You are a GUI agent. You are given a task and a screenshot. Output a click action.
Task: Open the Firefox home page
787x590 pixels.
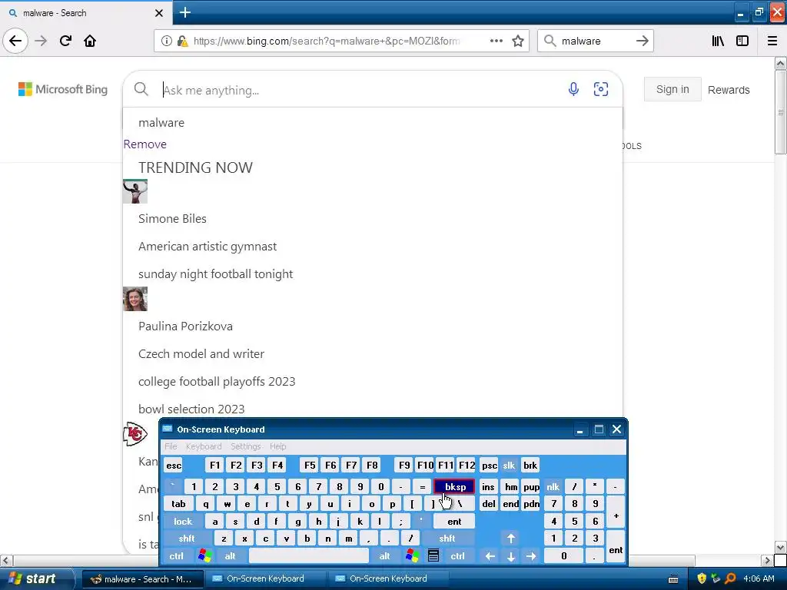(90, 41)
